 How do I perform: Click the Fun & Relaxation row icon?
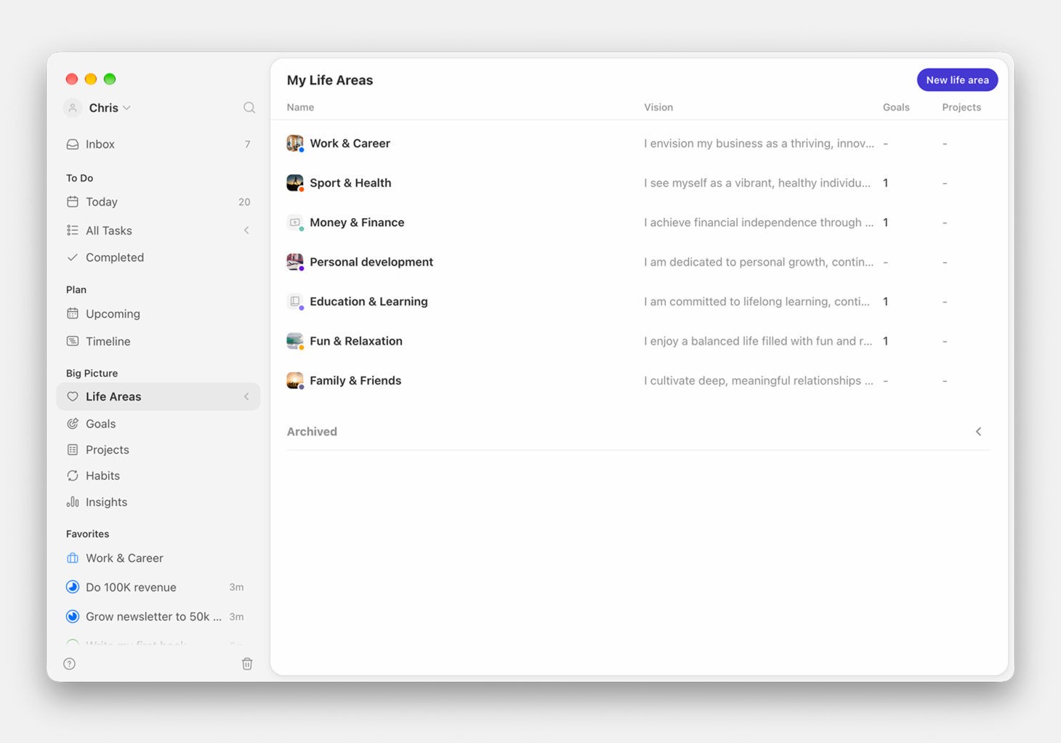(x=295, y=341)
